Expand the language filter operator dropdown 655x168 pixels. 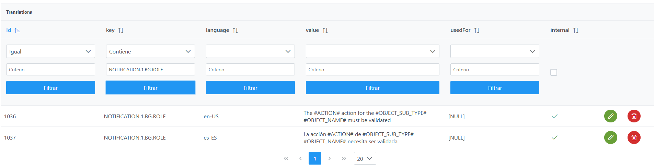[250, 51]
